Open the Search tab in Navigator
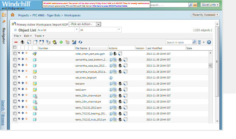Viewport: 236px width, 139px height. (3, 105)
